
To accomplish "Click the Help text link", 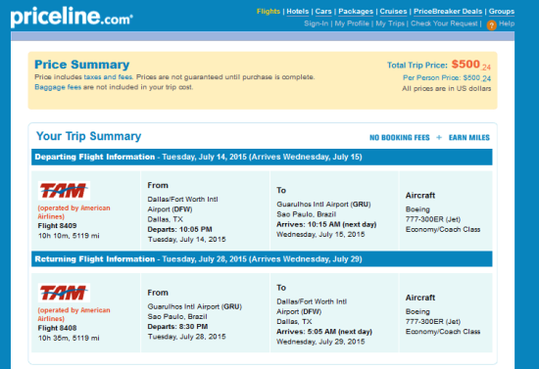I will point(507,23).
